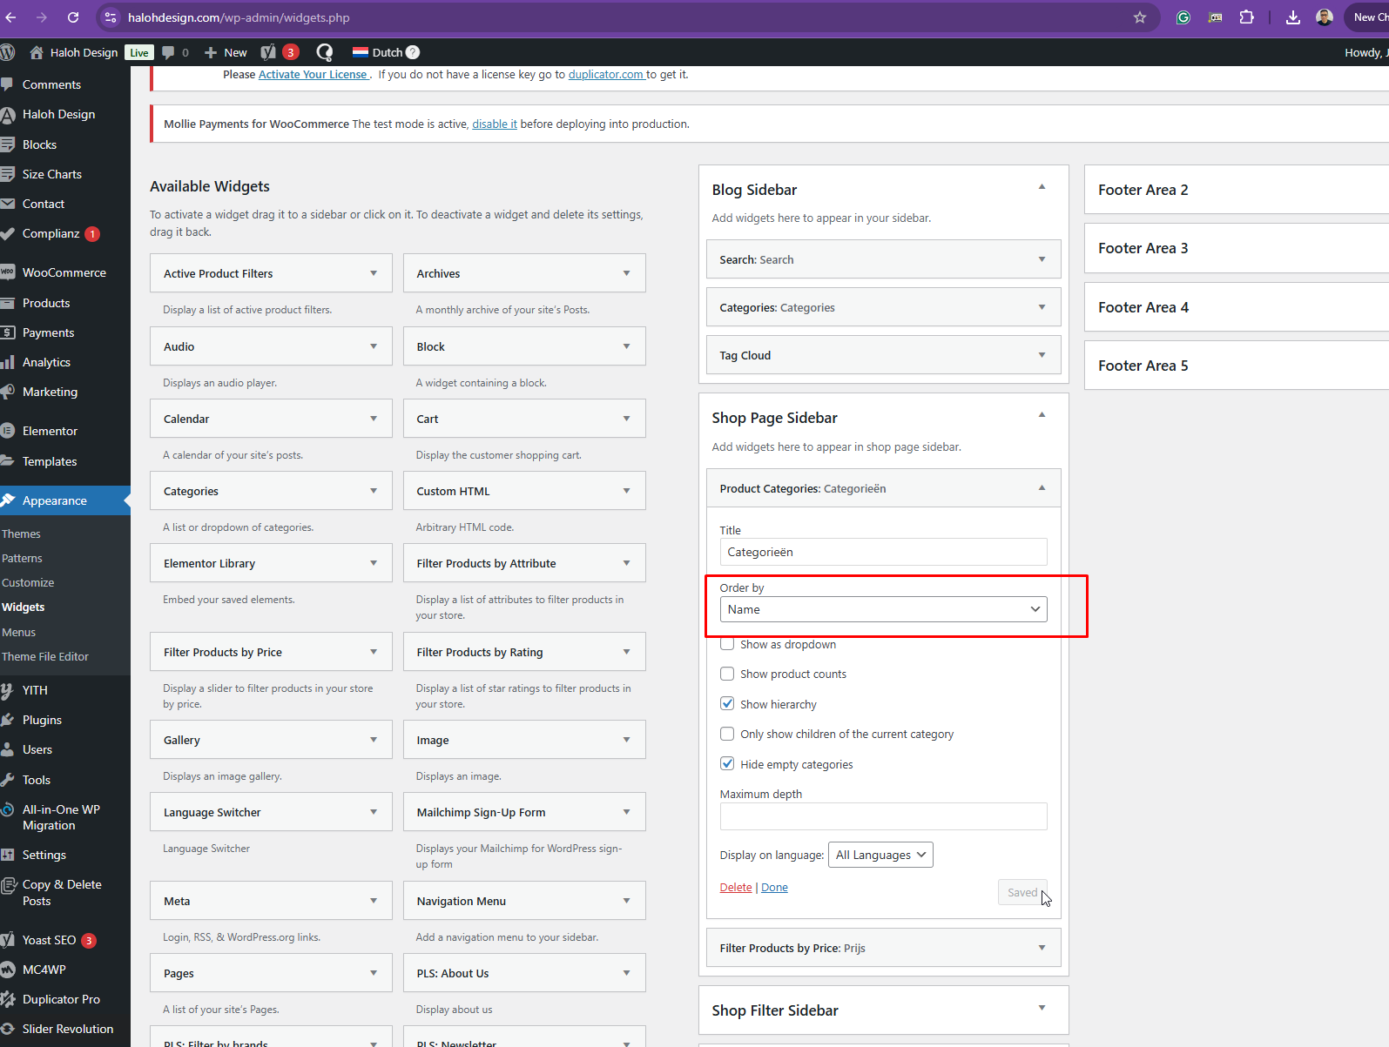Click Activate Your License link
This screenshot has height=1047, width=1389.
tap(313, 74)
